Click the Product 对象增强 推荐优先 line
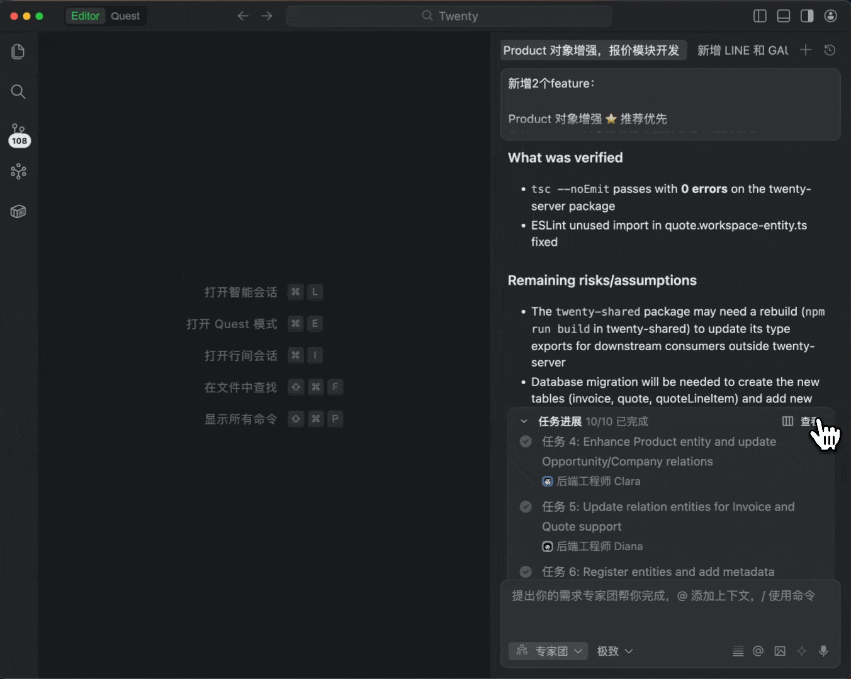 pyautogui.click(x=588, y=119)
